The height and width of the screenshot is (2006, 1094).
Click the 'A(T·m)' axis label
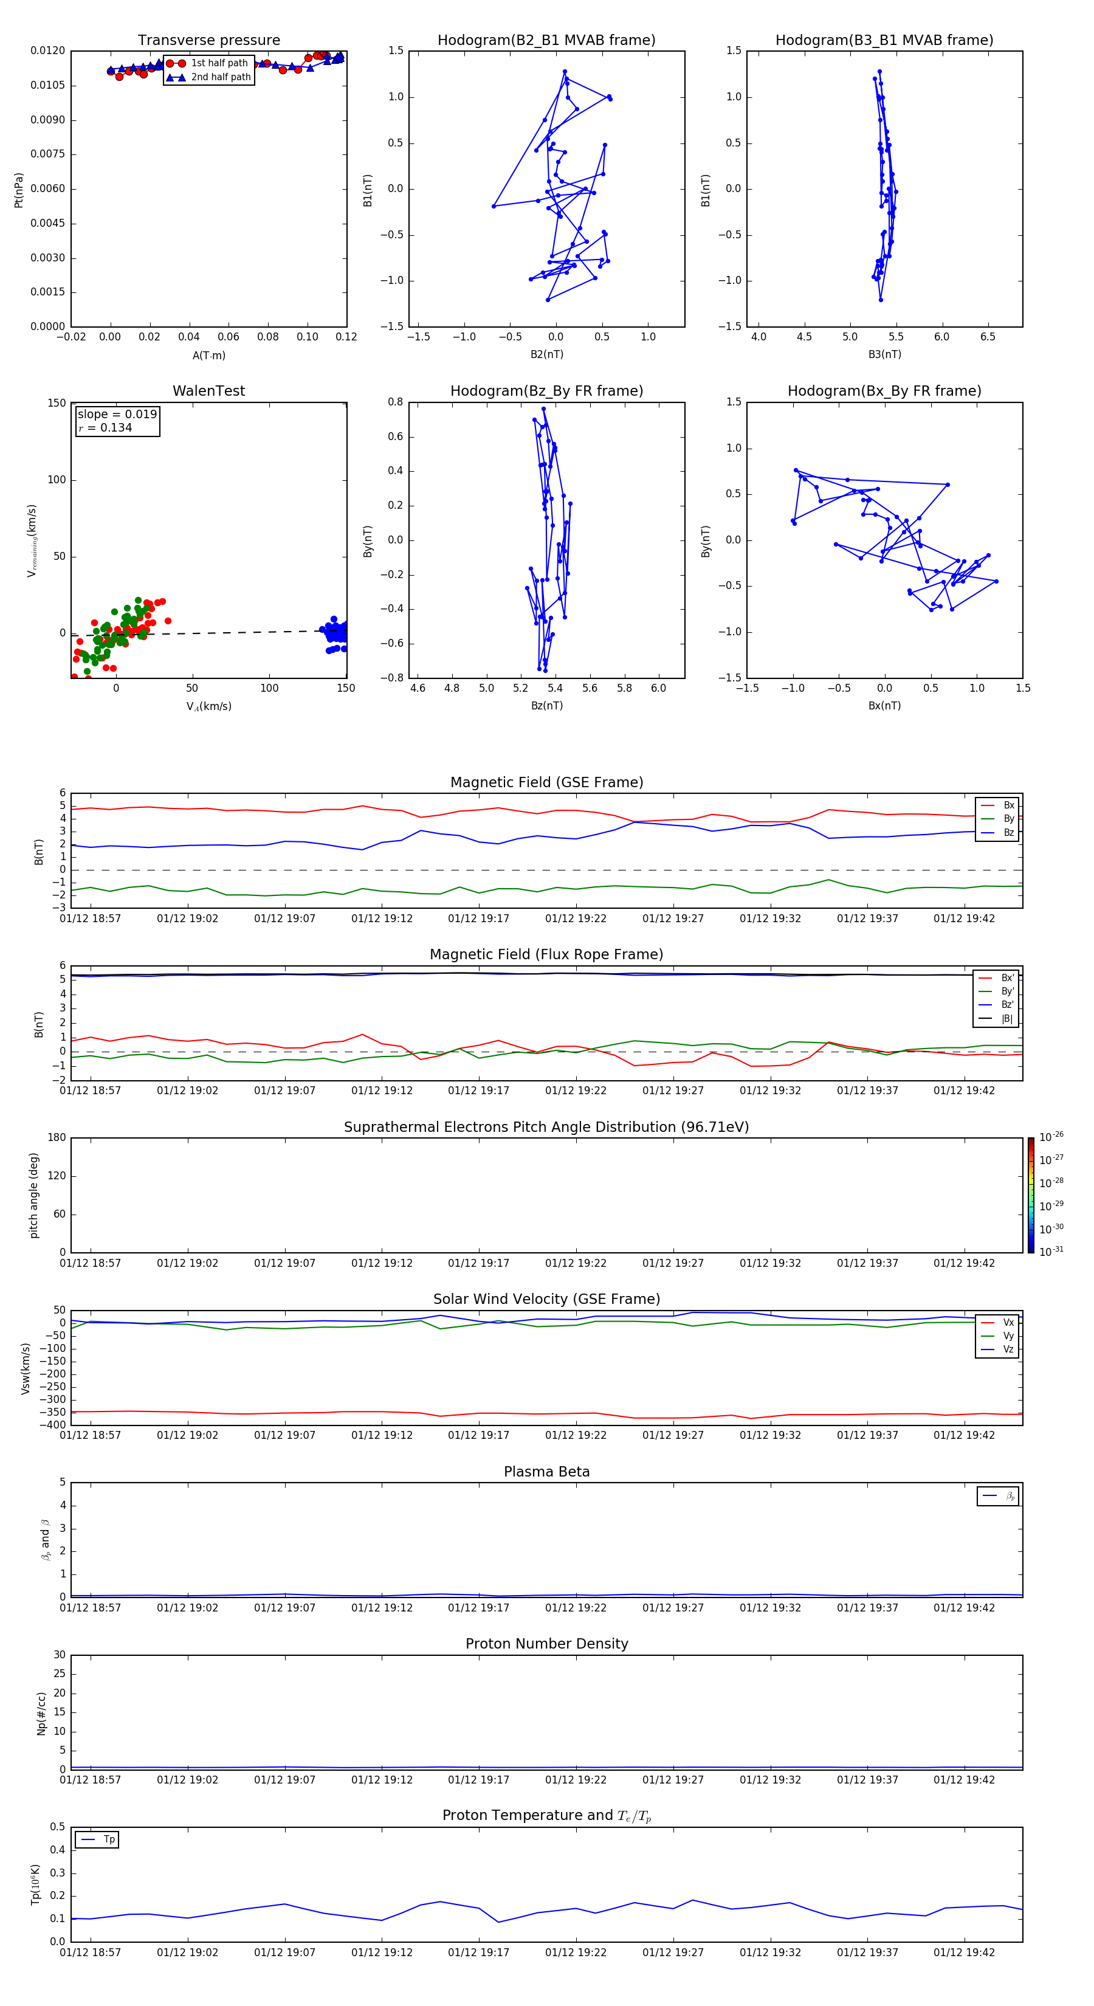[x=208, y=356]
